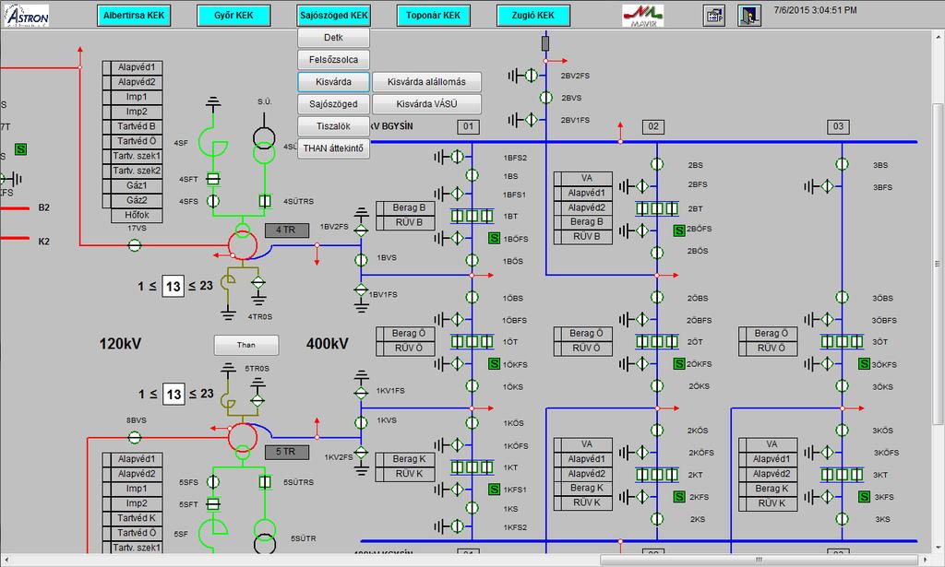Click the 1BS disconnector symbol
This screenshot has width=945, height=567.
click(x=472, y=176)
